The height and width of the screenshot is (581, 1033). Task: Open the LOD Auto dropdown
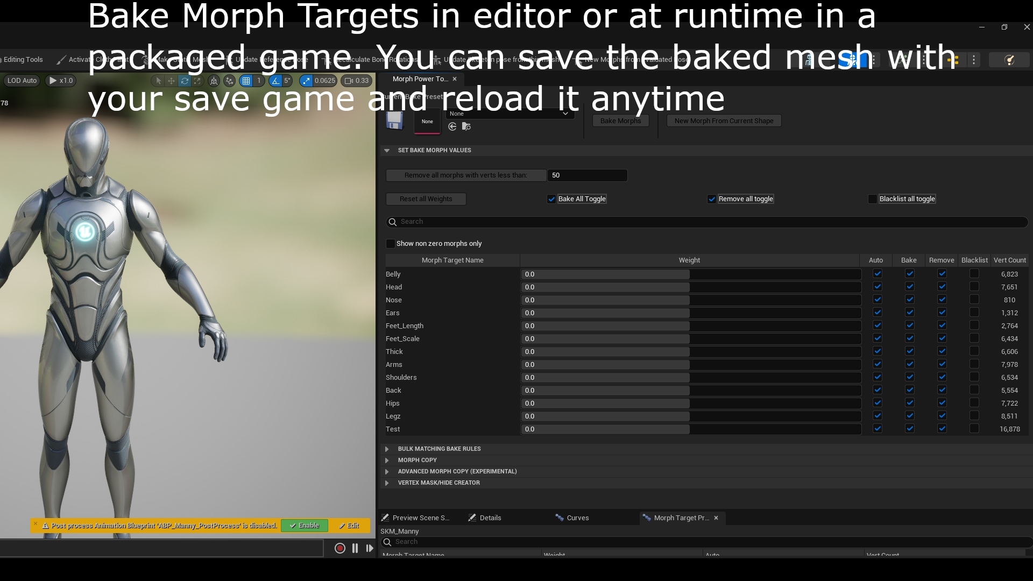coord(22,81)
